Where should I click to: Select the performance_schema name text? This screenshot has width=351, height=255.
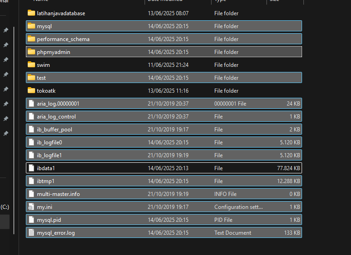click(x=63, y=39)
